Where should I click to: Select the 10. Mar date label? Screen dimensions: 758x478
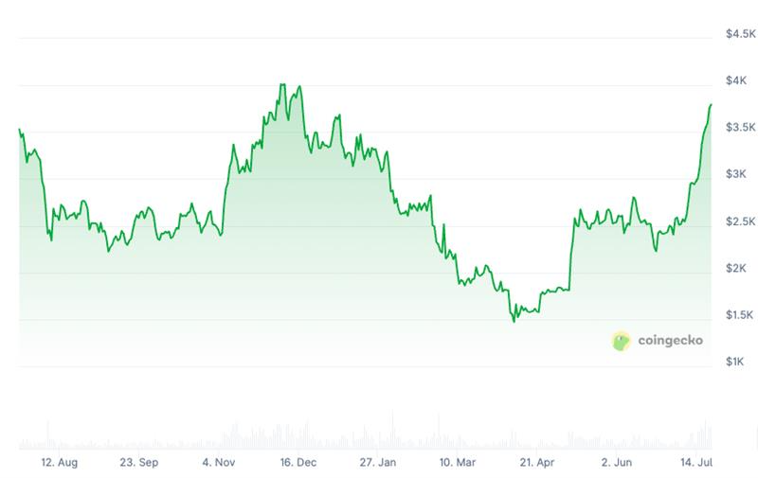(x=458, y=463)
